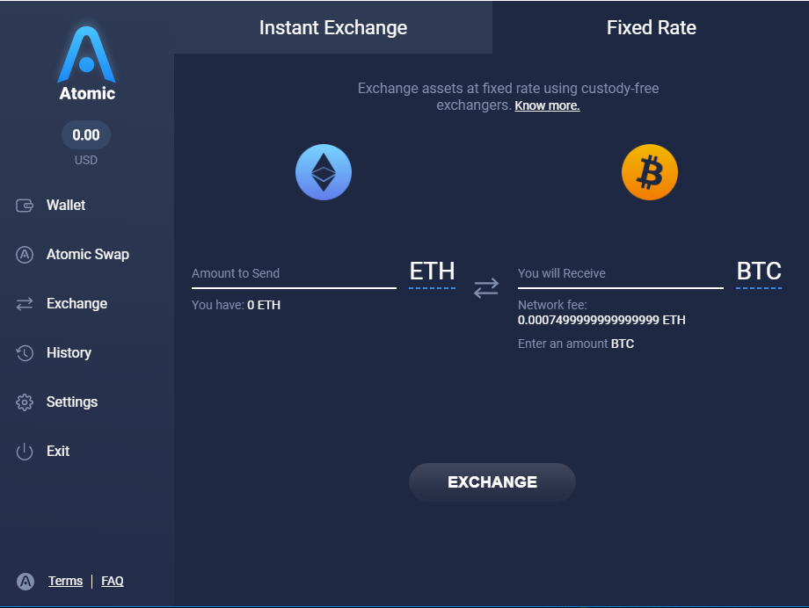Click the 'Enter an amount BTC' message
This screenshot has width=809, height=608.
pyautogui.click(x=576, y=344)
